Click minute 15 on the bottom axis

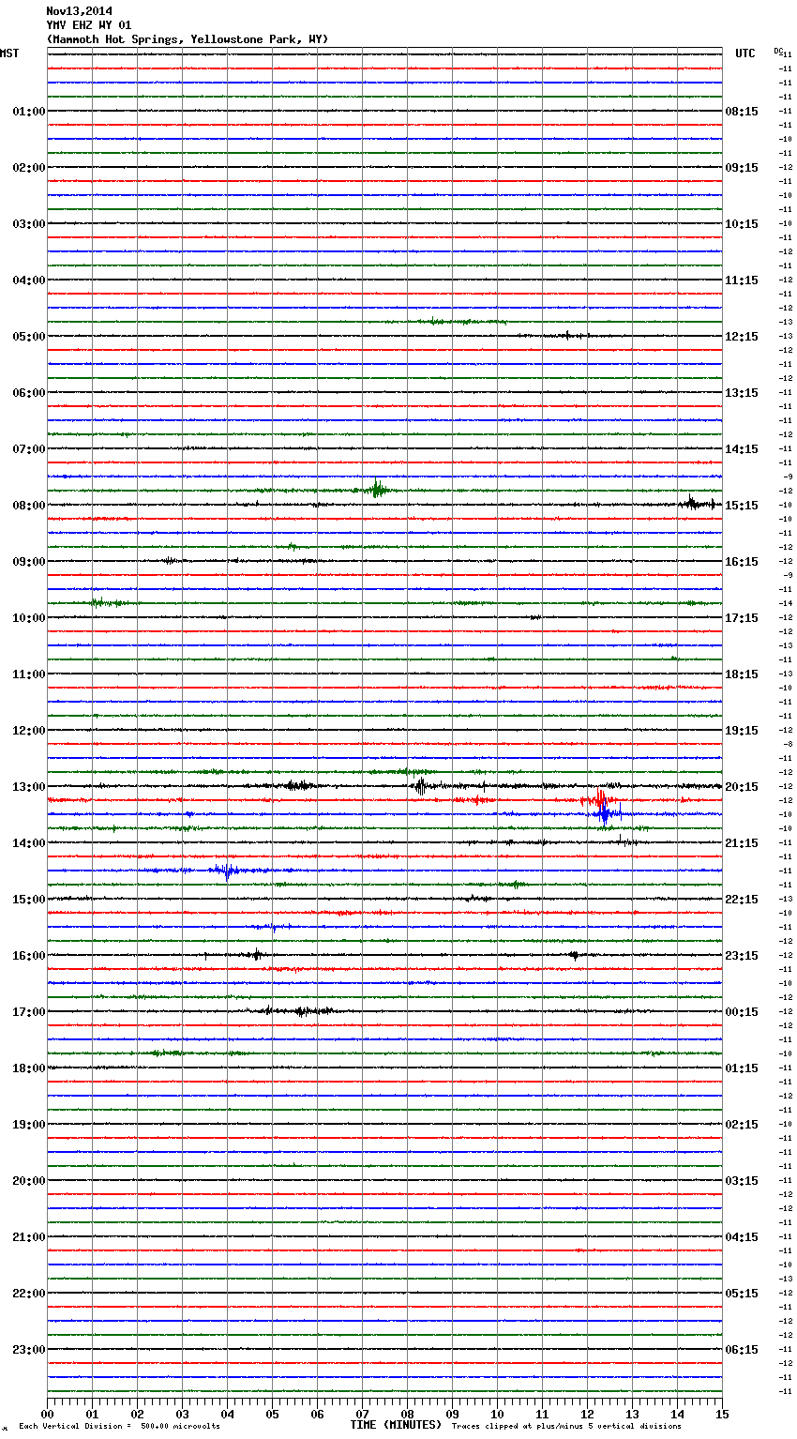[x=721, y=1414]
